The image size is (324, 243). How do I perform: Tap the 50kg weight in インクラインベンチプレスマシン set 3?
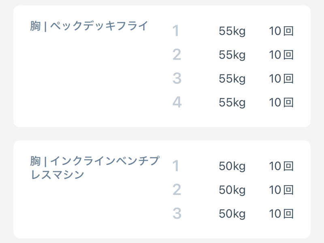click(x=232, y=213)
